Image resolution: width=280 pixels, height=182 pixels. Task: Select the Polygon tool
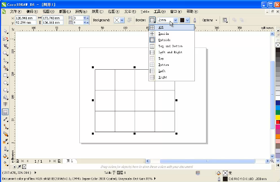click(5, 90)
